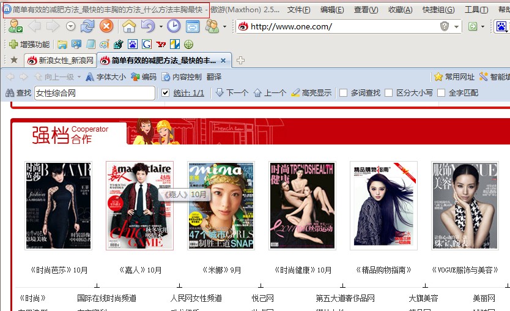Open the 编辑(E) menu
510x311 pixels.
pyautogui.click(x=332, y=10)
